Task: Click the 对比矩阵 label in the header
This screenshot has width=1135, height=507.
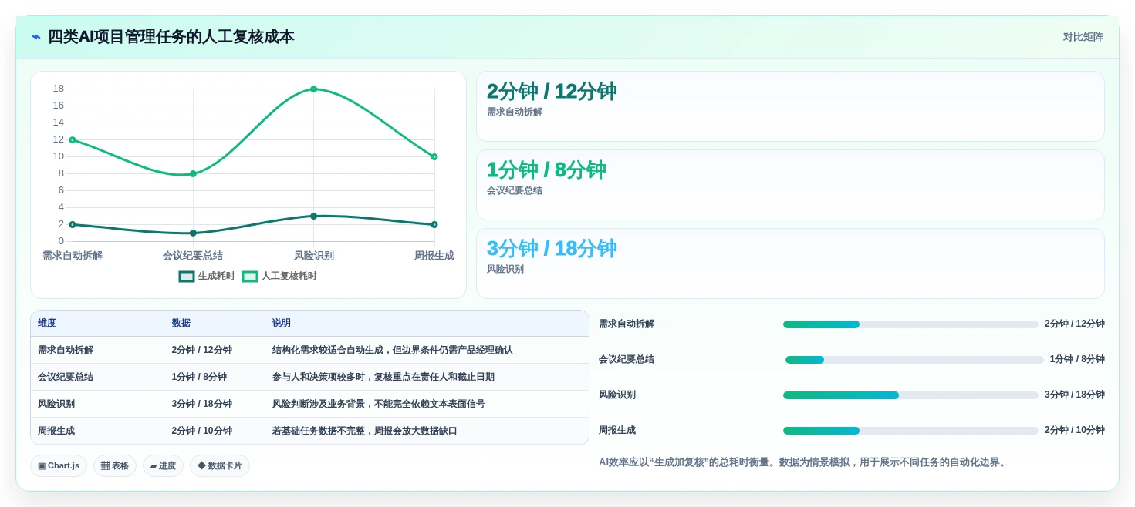Action: 1083,37
